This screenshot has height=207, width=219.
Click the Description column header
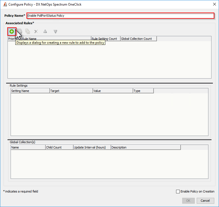pos(145,147)
